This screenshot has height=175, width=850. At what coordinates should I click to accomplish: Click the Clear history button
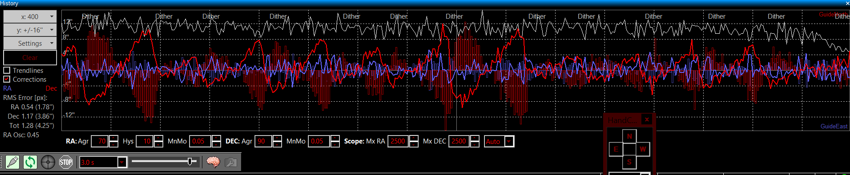(30, 58)
